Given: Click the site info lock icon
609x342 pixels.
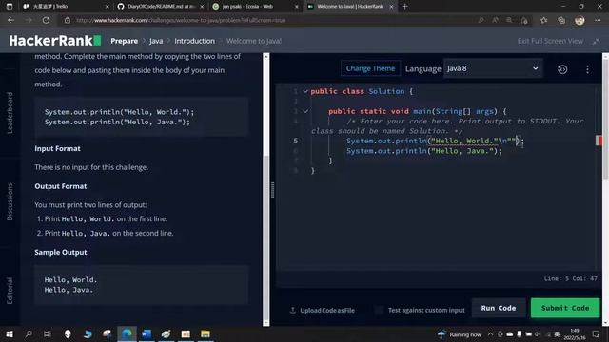Looking at the screenshot, I should tap(68, 20).
